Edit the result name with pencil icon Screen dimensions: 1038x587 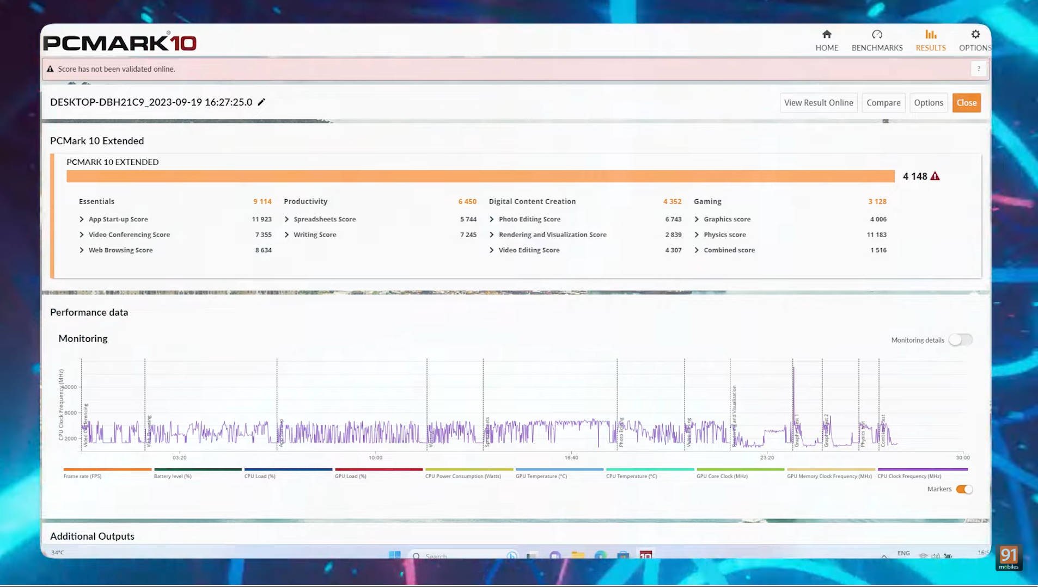(x=261, y=102)
